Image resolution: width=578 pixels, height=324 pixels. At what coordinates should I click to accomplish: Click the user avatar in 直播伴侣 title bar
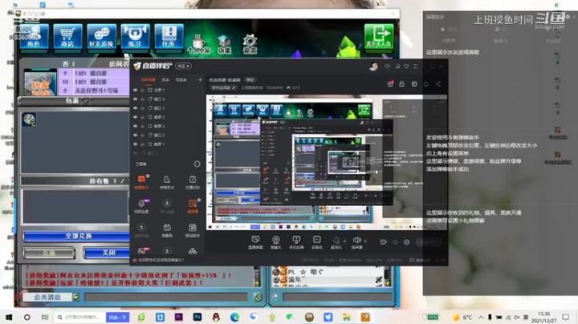coord(374,67)
